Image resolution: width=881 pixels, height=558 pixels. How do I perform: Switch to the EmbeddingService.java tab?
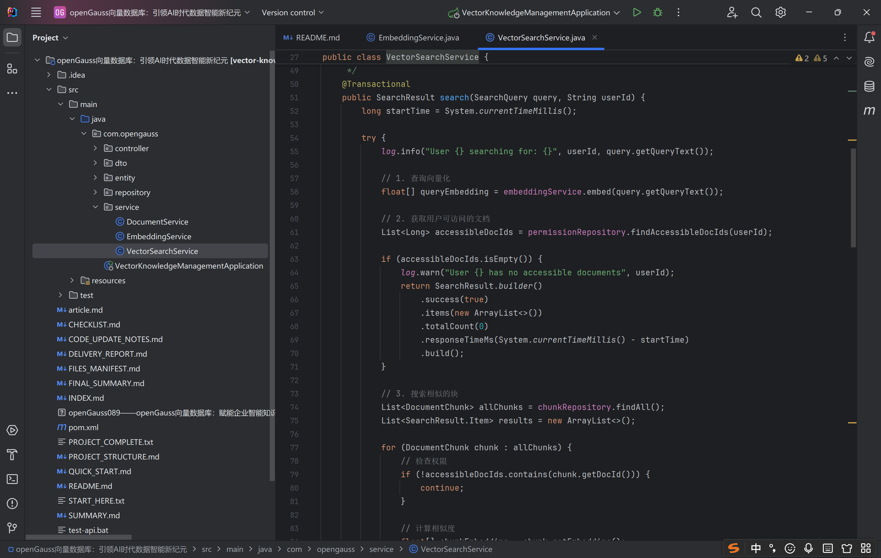tap(418, 38)
